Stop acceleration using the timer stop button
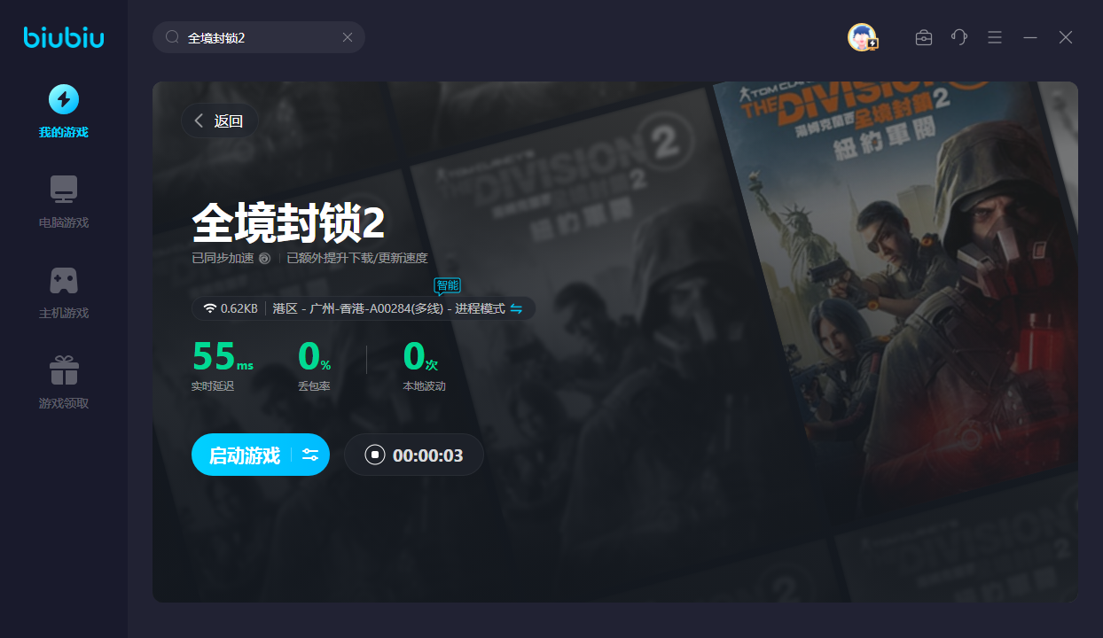Screen dimensions: 1103x638 point(375,455)
